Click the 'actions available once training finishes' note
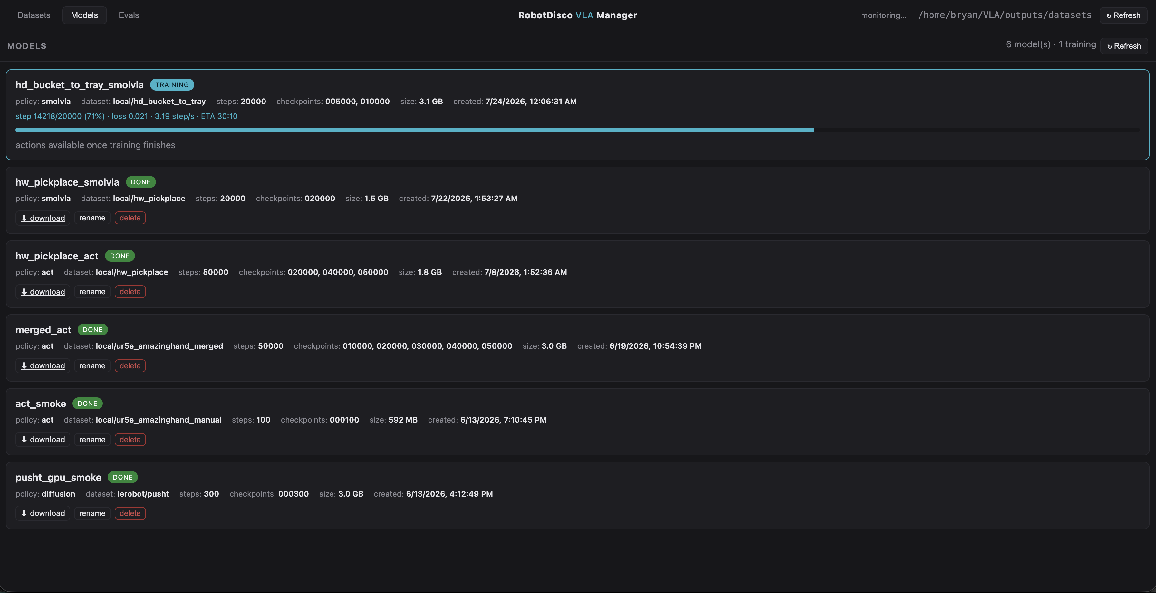This screenshot has width=1156, height=593. click(95, 145)
